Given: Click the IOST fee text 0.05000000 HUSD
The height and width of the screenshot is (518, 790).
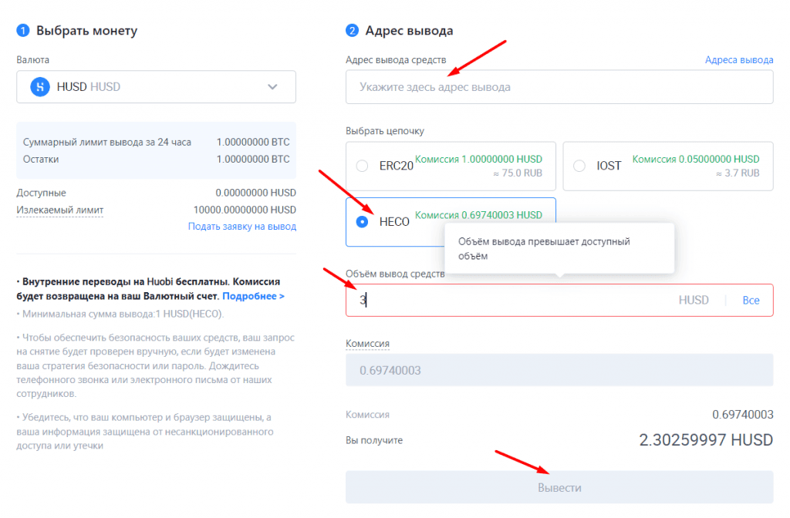Looking at the screenshot, I should click(696, 159).
